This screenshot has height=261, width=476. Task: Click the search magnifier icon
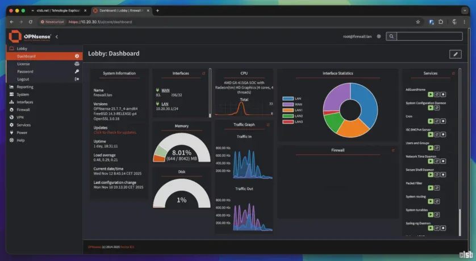pyautogui.click(x=391, y=36)
